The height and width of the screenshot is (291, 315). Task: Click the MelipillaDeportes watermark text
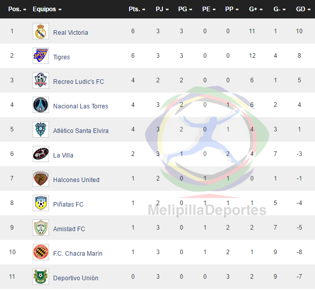[207, 210]
